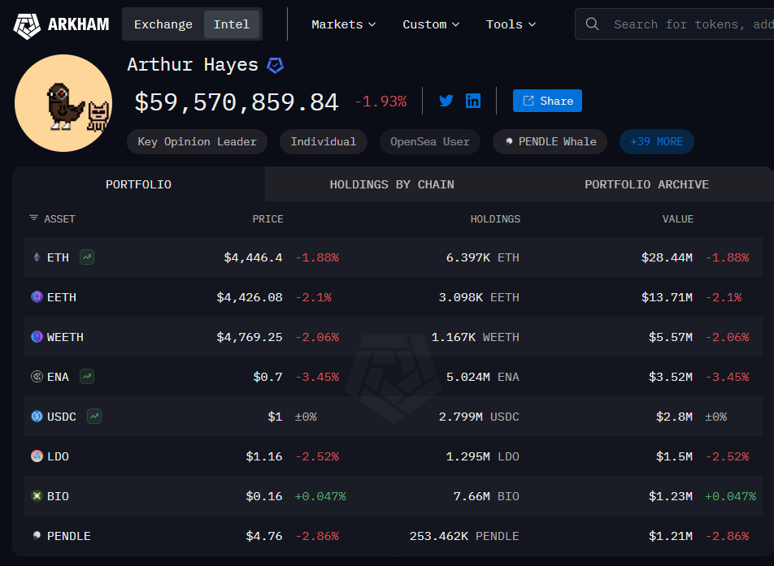Open the chart icon beside ETH
Viewport: 774px width, 566px height.
pyautogui.click(x=86, y=257)
